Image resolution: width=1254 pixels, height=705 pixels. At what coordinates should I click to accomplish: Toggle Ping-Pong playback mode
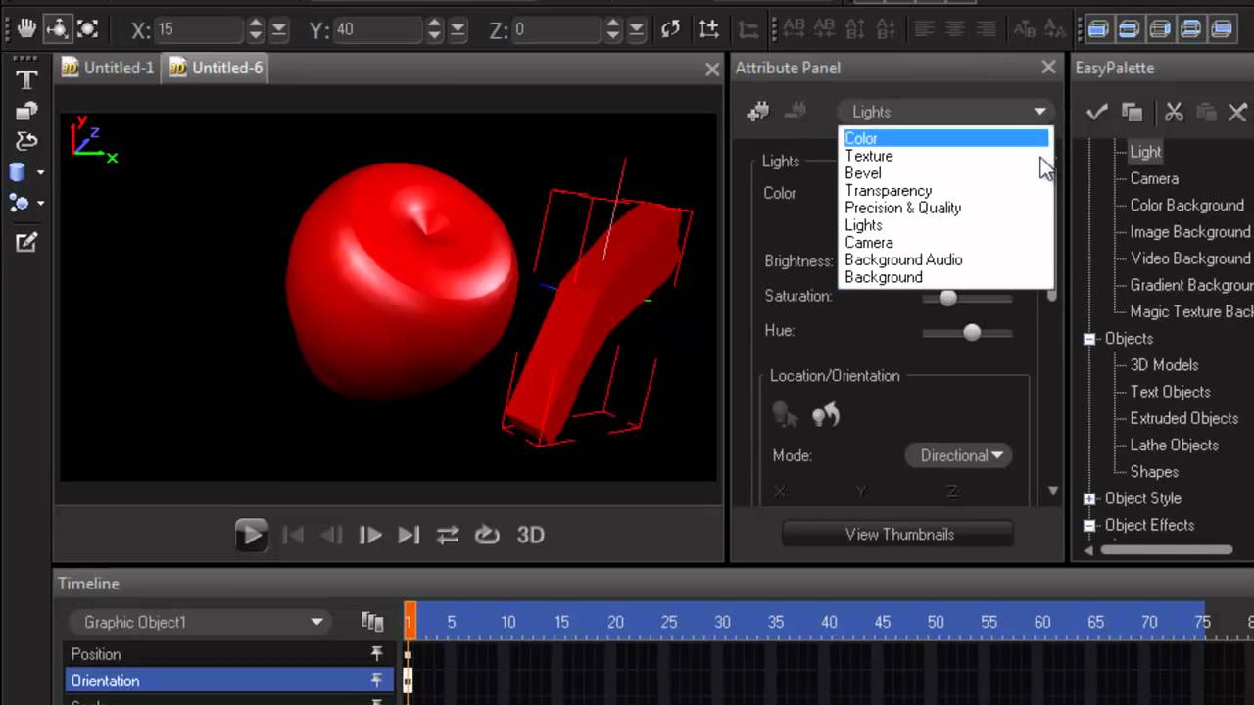click(448, 535)
